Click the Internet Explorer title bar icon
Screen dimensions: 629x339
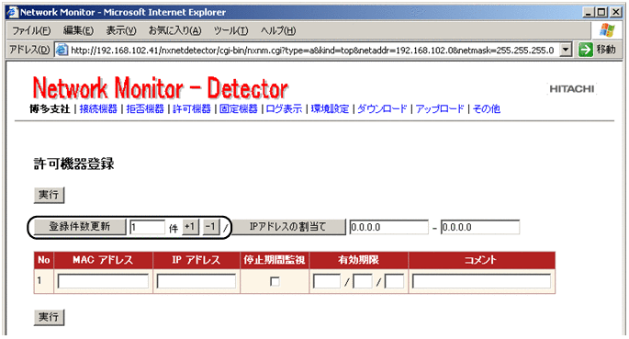click(x=13, y=12)
